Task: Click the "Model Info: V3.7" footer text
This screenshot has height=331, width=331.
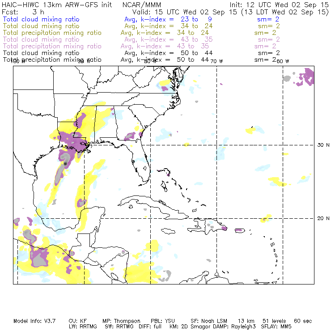Action: pos(34,321)
